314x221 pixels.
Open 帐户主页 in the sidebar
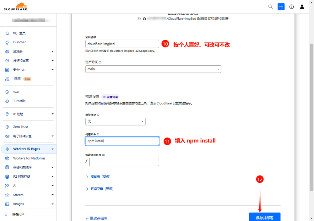[x=19, y=33]
